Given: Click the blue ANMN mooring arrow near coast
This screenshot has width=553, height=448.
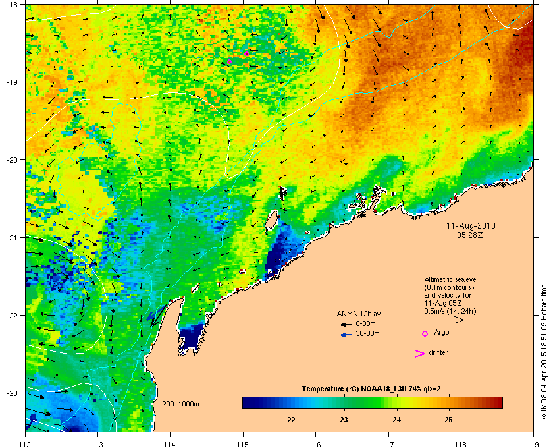Looking at the screenshot, I should (x=155, y=313).
